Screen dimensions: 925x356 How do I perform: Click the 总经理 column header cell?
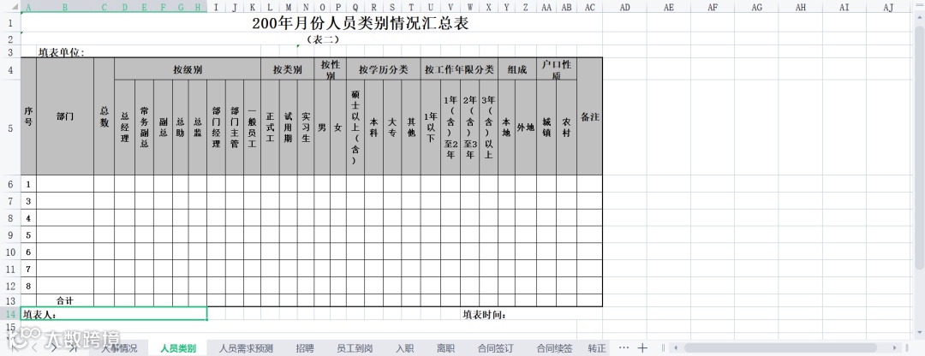(124, 128)
